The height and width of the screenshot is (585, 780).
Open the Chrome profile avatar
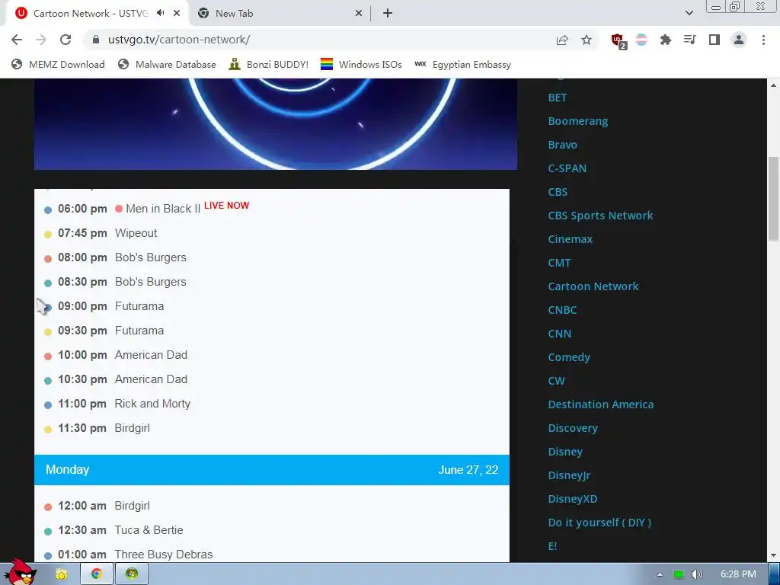pyautogui.click(x=739, y=40)
